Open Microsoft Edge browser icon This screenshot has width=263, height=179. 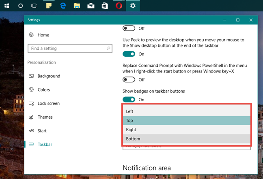tap(63, 6)
